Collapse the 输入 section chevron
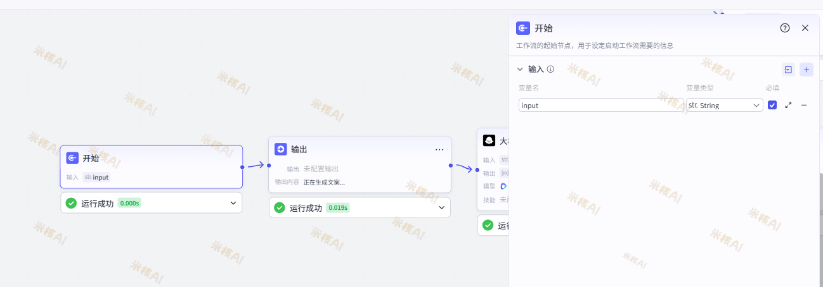Screen dimensions: 823x287 520,69
